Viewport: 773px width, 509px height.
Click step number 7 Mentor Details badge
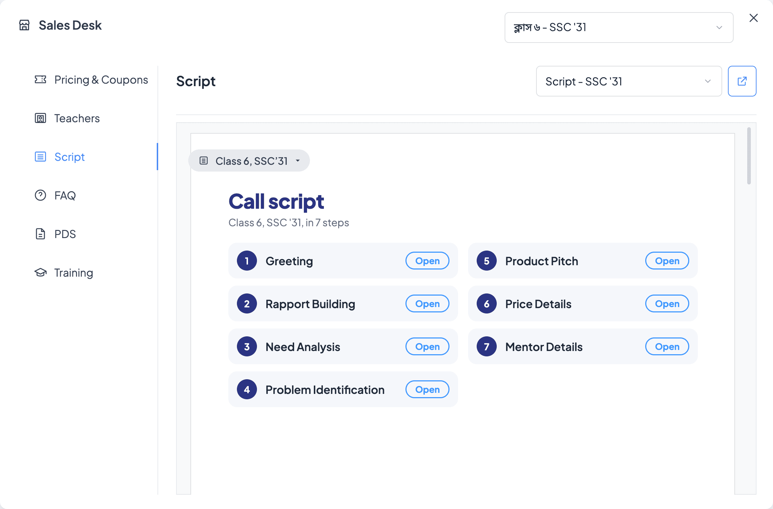(x=487, y=346)
